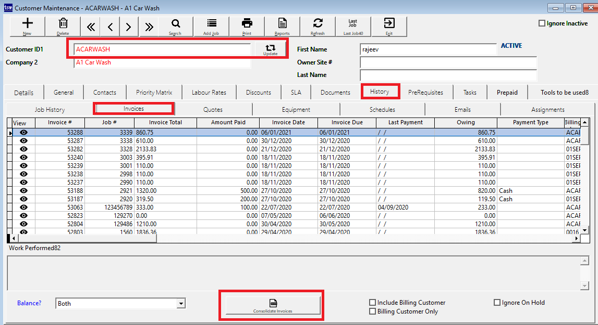Go to first record with double-left arrows
Image resolution: width=598 pixels, height=325 pixels.
click(x=91, y=27)
